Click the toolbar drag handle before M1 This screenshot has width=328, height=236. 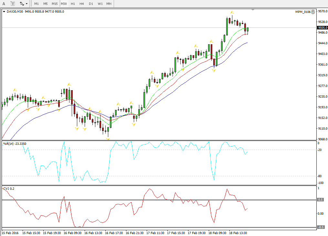[x=32, y=4]
